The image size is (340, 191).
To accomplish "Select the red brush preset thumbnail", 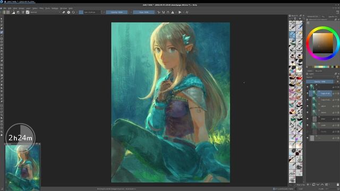I will click(x=299, y=76).
